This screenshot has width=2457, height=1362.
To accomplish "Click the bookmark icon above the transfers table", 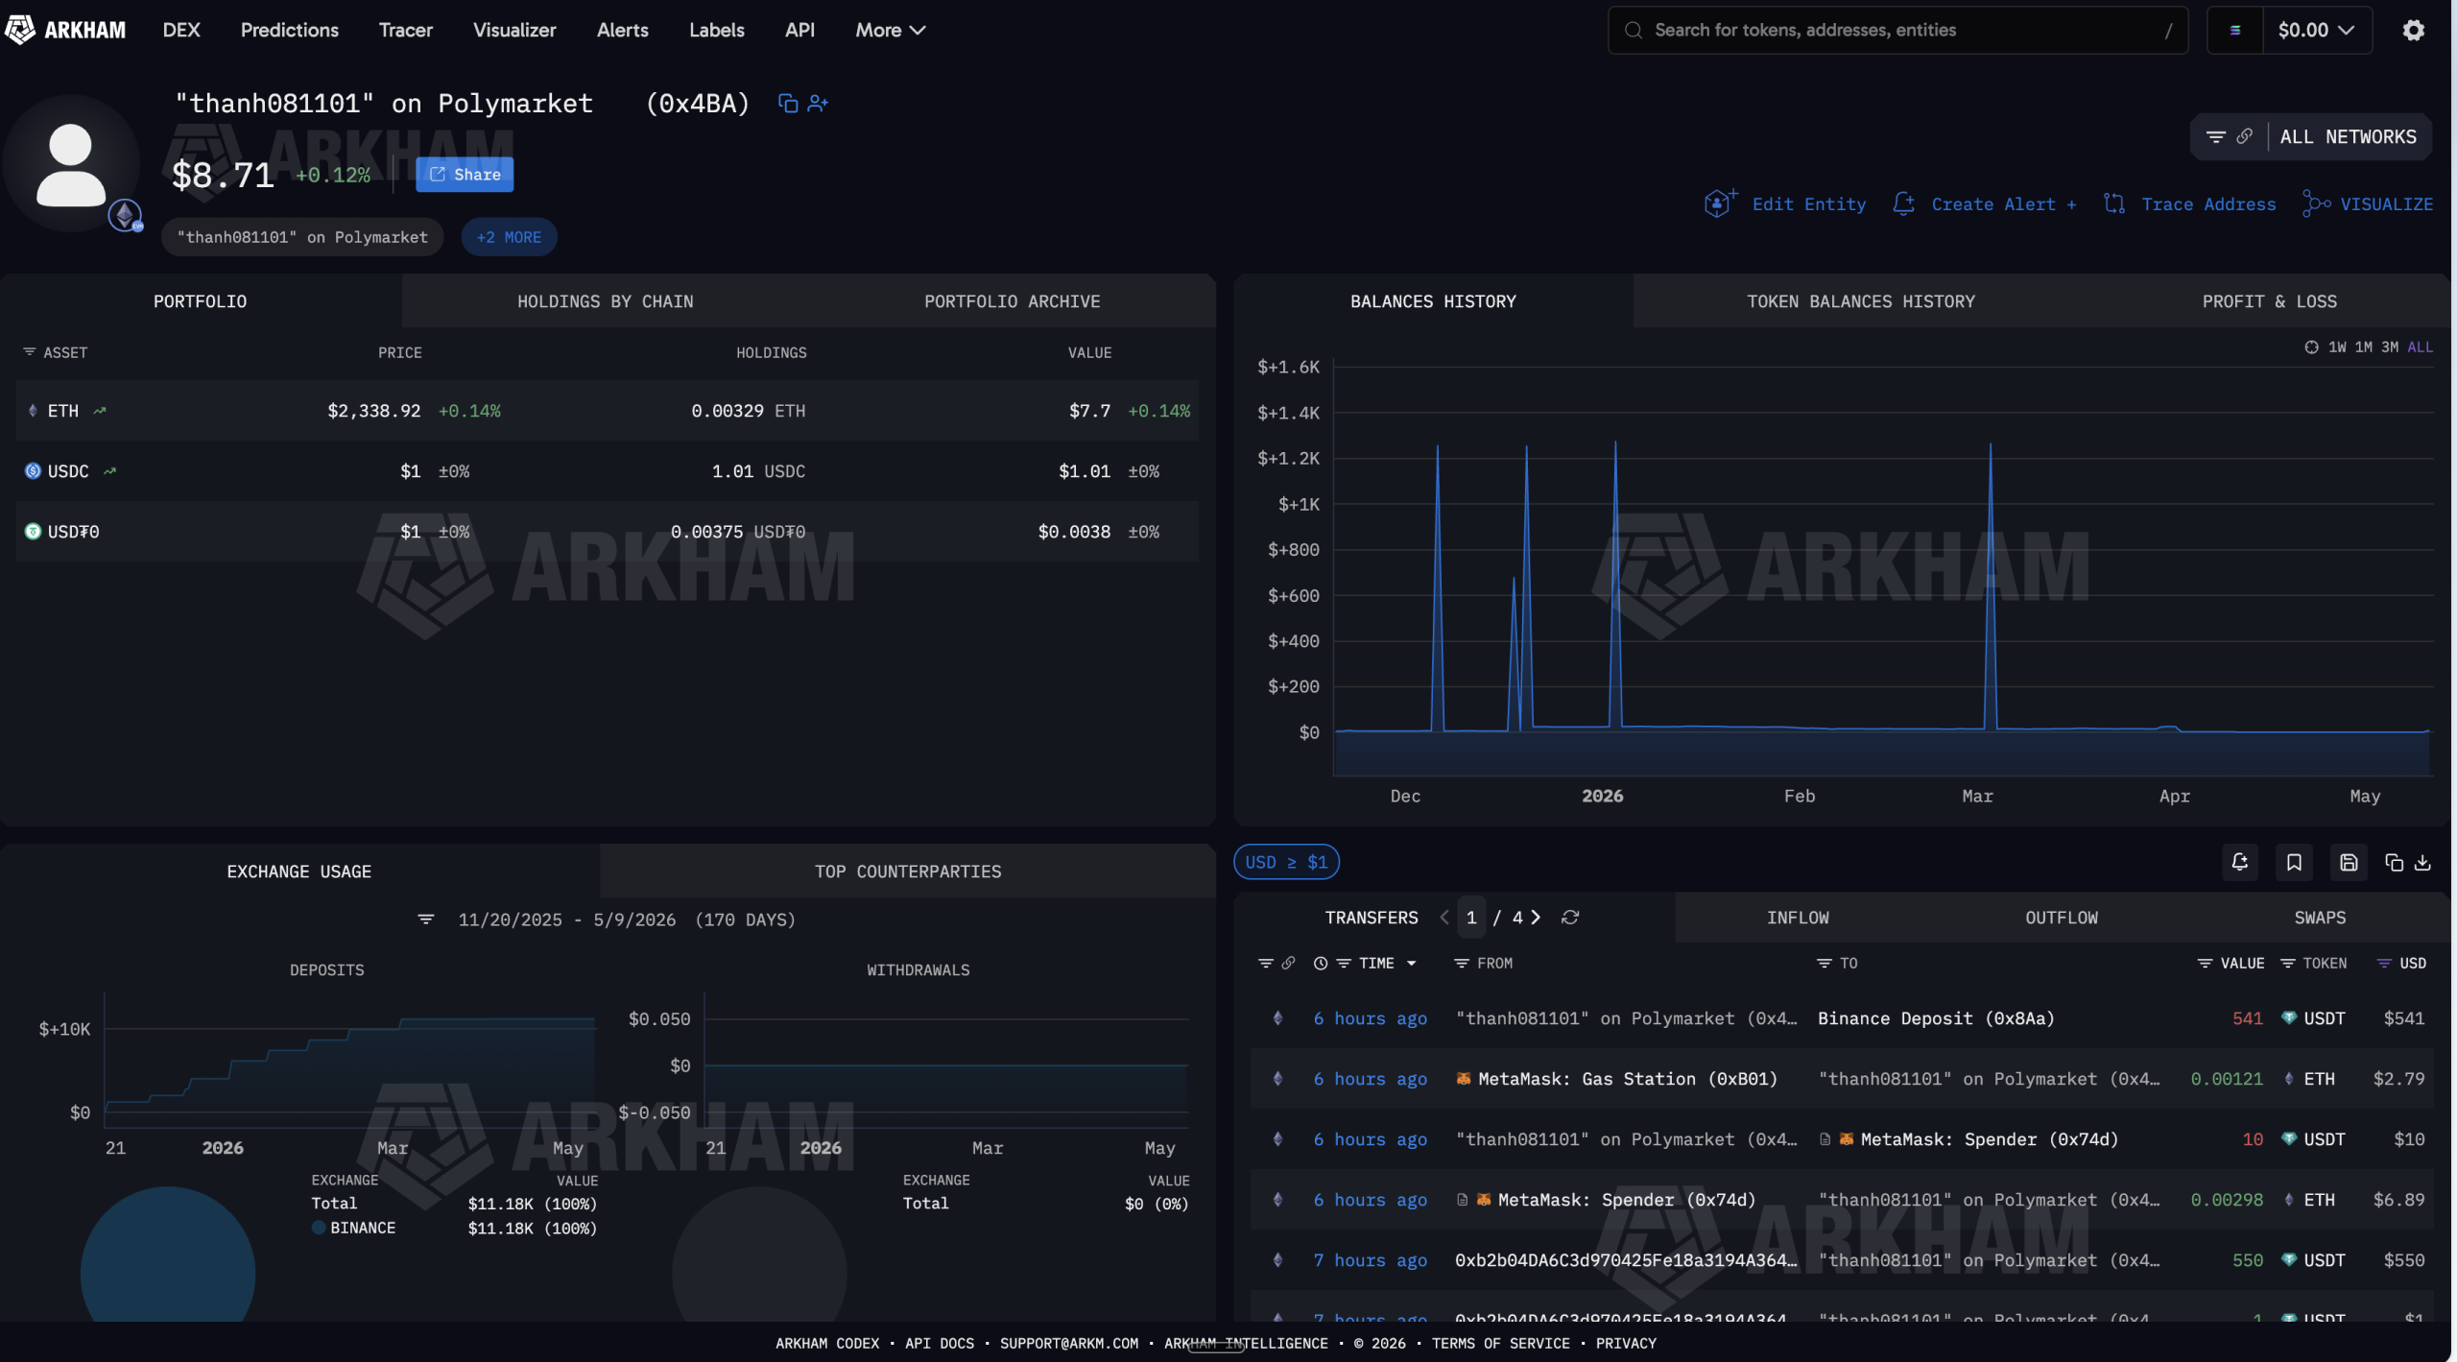I will pyautogui.click(x=2294, y=862).
